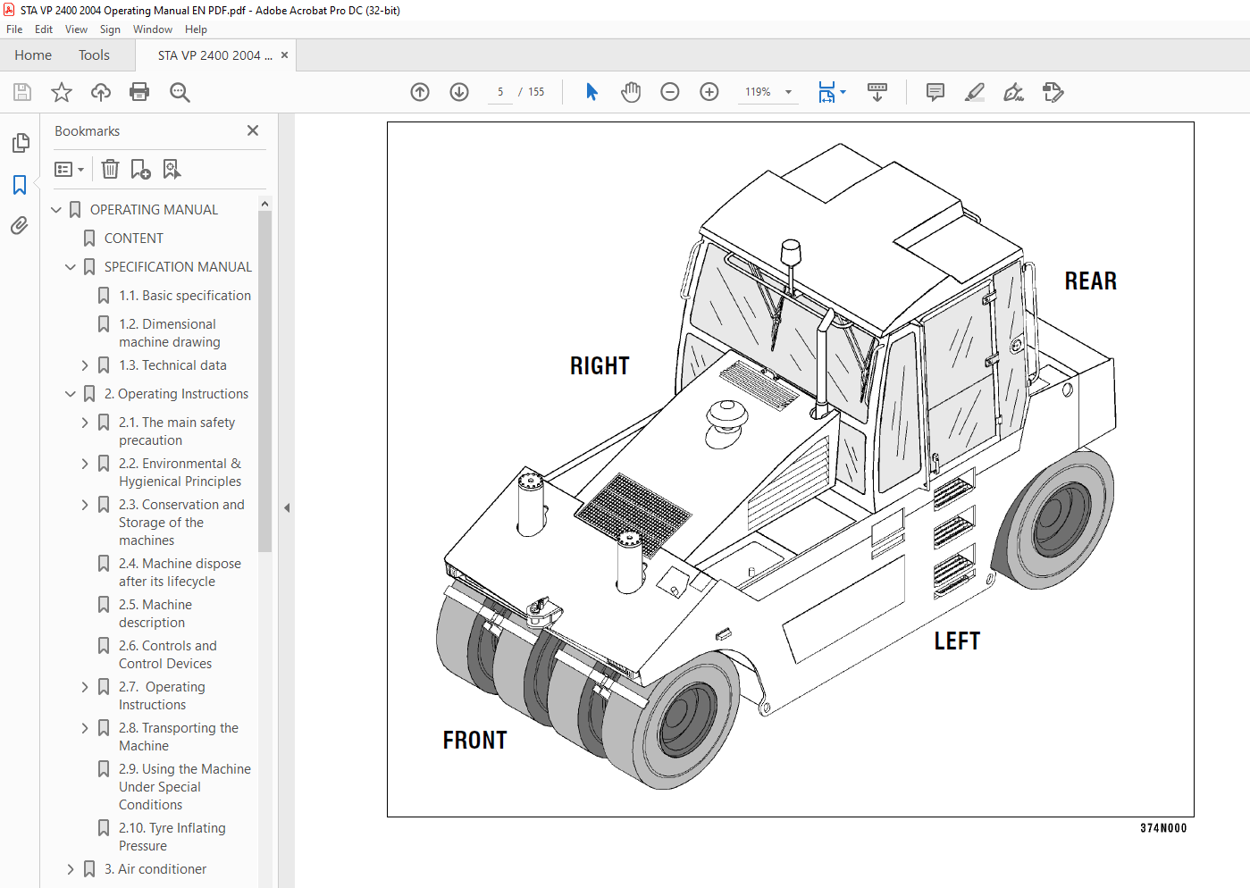Select the arrow selection tool
Viewport: 1250px width, 888px height.
click(591, 92)
